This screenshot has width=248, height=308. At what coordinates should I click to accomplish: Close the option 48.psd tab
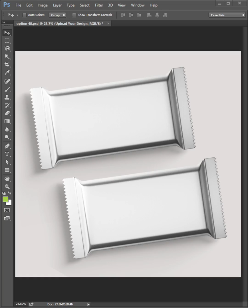point(108,23)
